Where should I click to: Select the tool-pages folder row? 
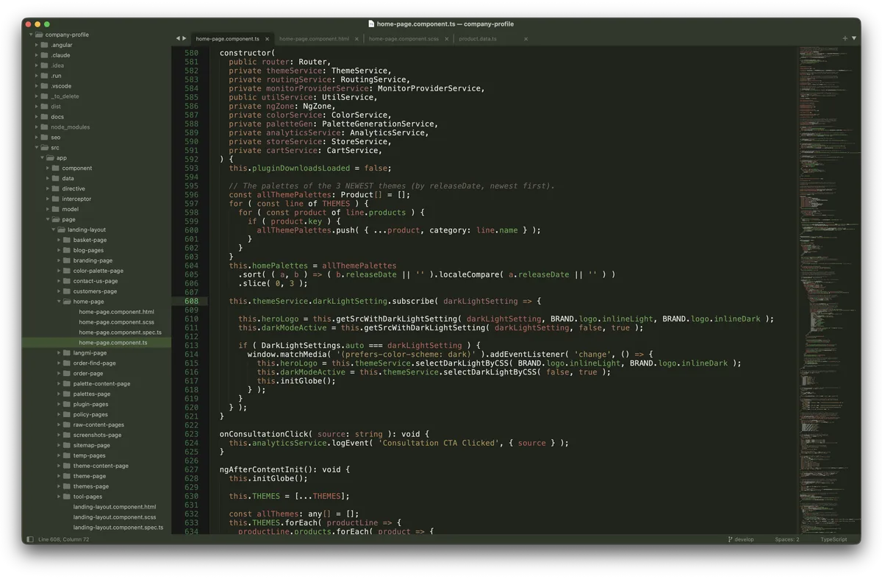click(96, 497)
